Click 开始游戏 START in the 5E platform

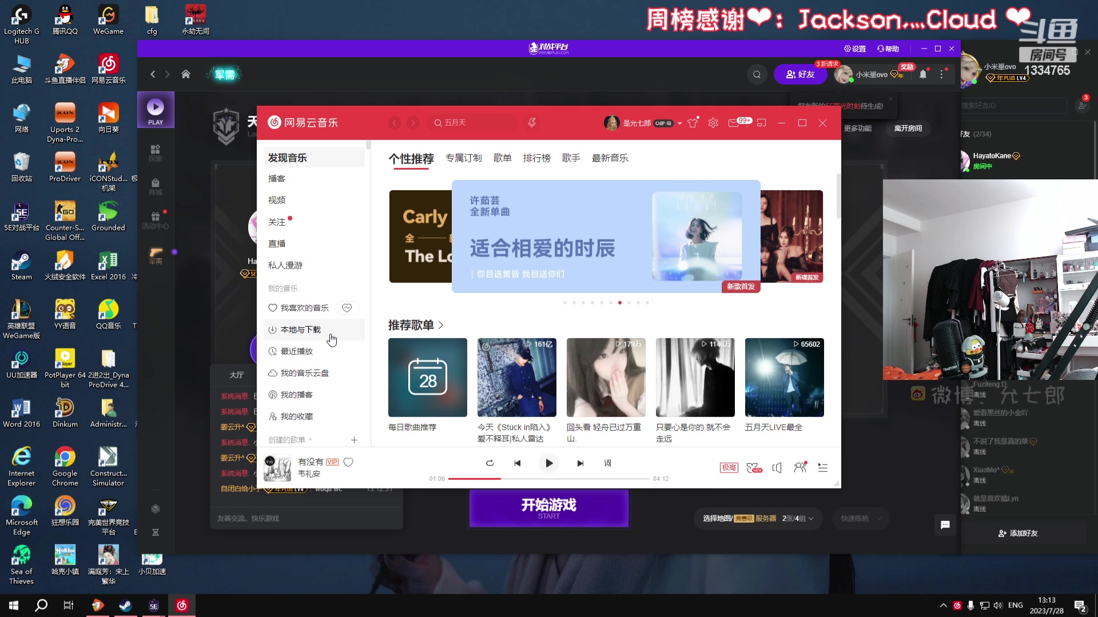(549, 508)
